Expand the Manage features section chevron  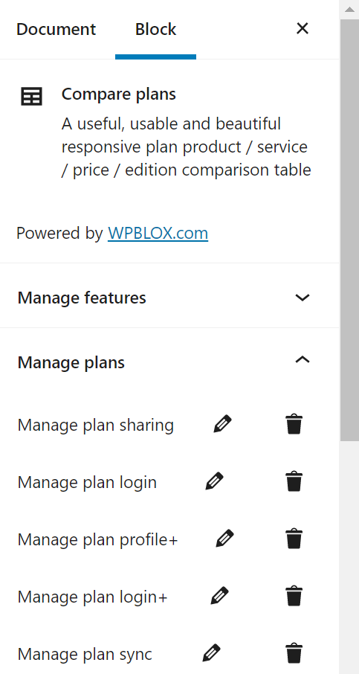pos(303,298)
